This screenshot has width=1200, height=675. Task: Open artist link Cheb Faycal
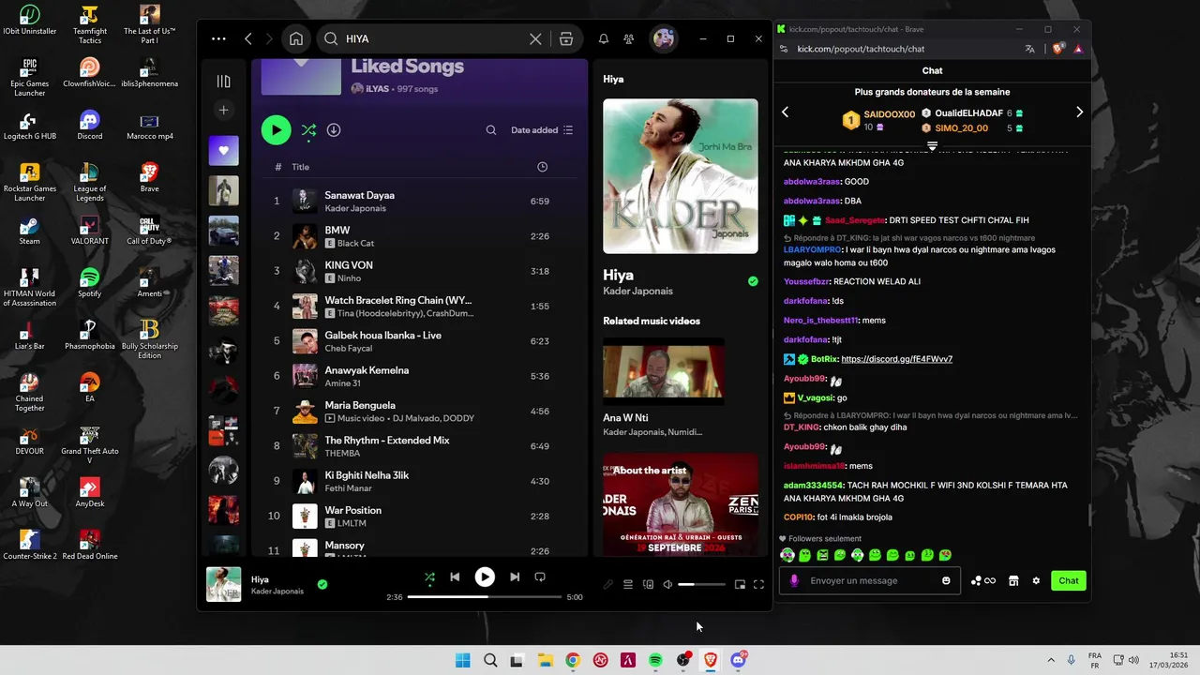click(x=349, y=348)
